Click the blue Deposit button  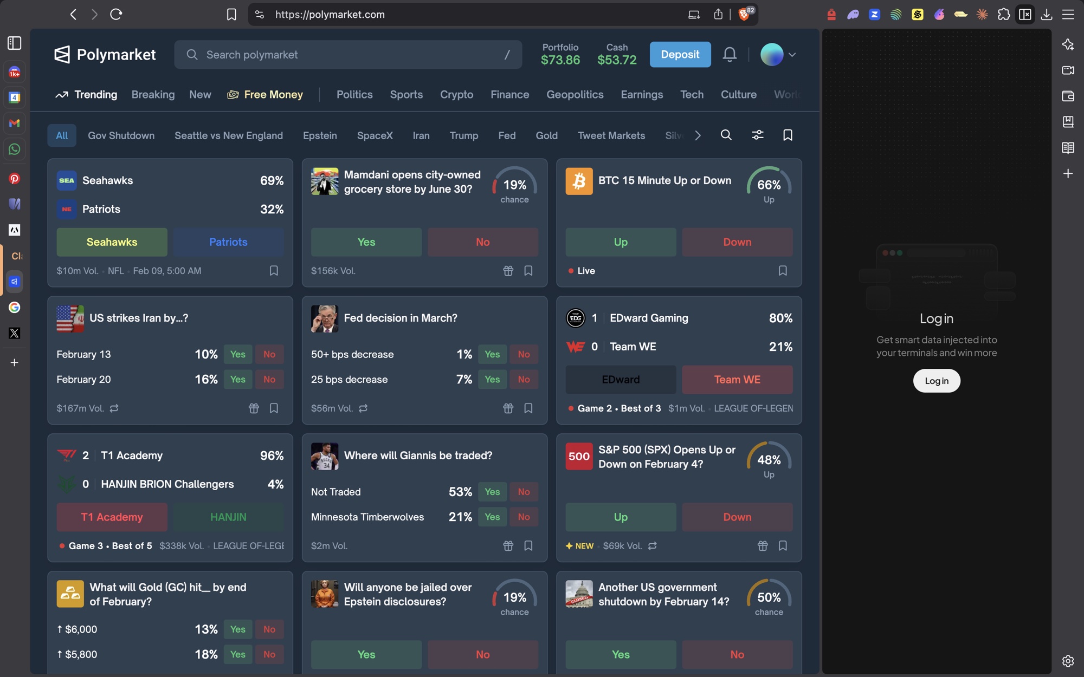[x=680, y=55]
